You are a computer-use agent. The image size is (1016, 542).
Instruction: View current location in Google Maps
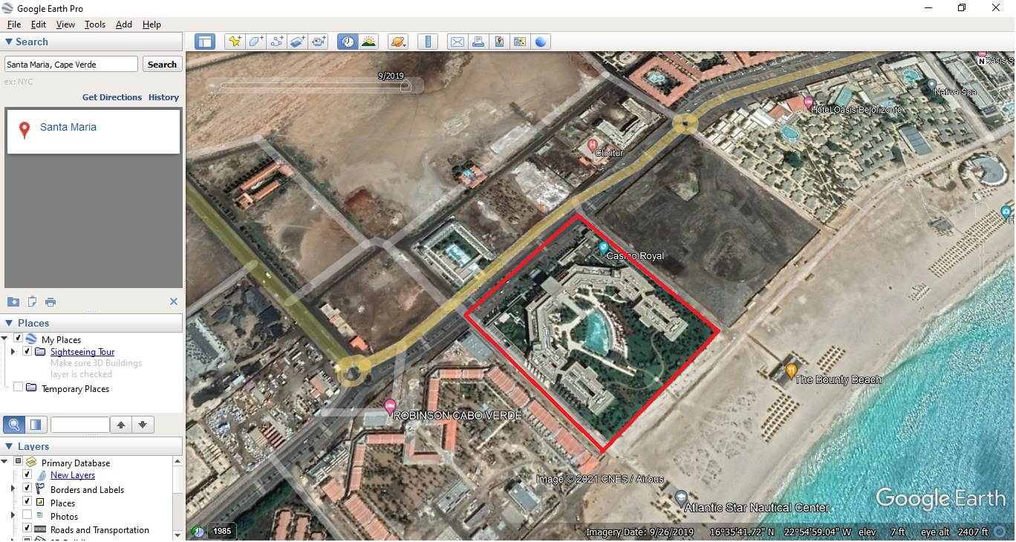pyautogui.click(x=520, y=42)
